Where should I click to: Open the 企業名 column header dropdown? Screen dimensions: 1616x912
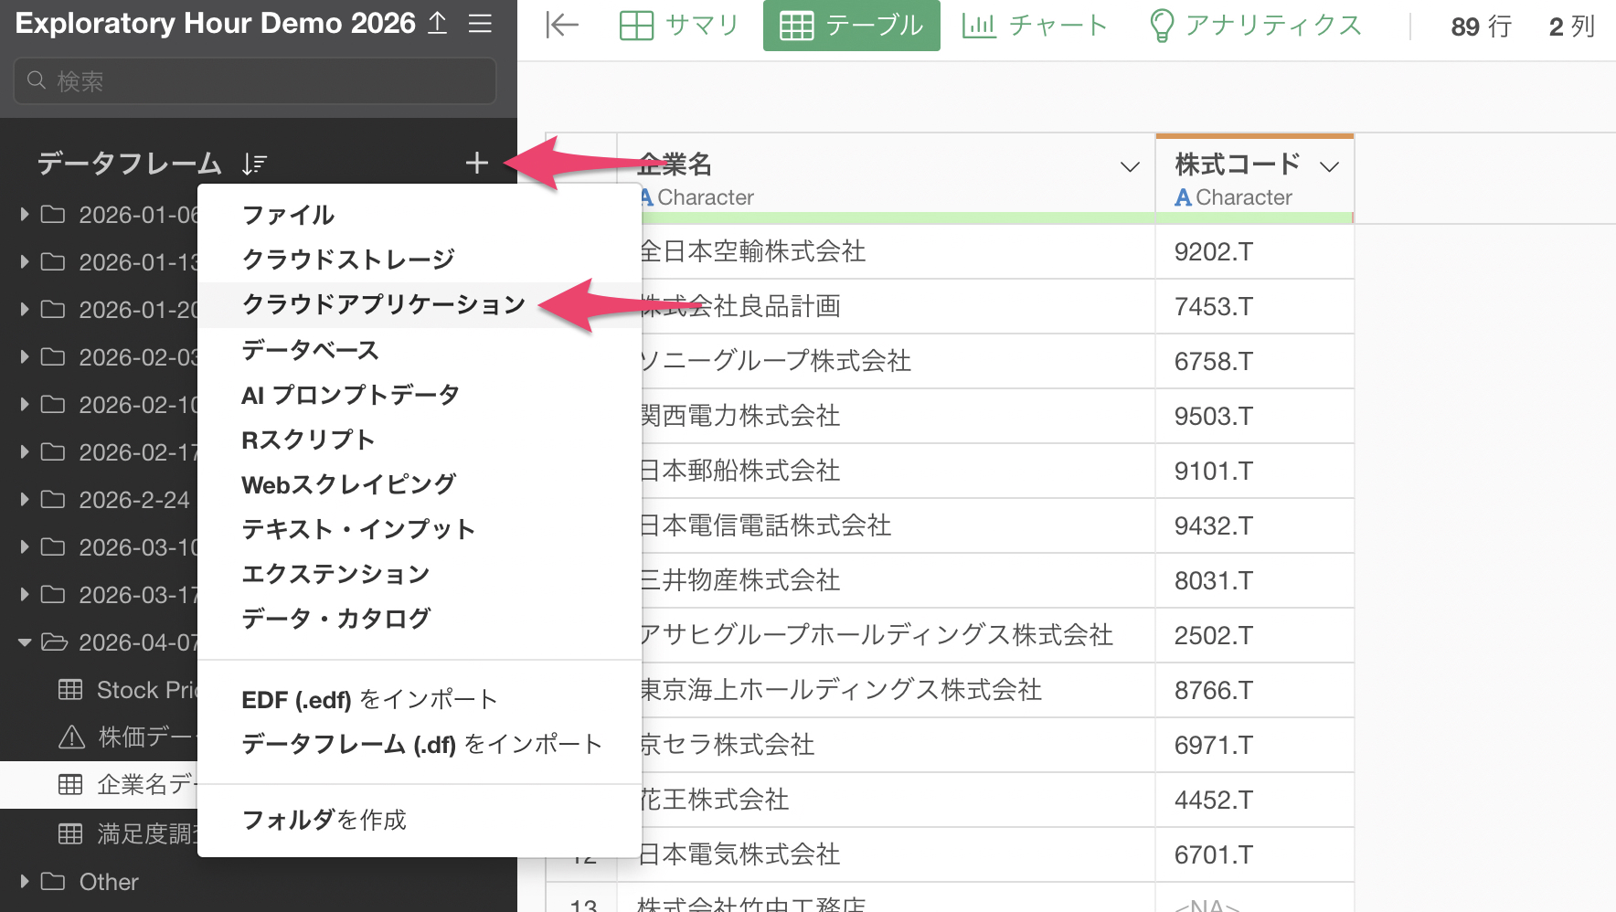[x=1130, y=166]
